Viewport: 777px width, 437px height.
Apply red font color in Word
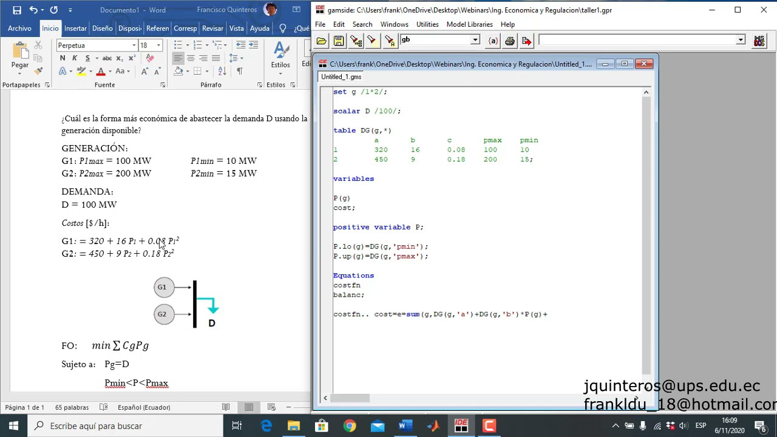[x=101, y=71]
